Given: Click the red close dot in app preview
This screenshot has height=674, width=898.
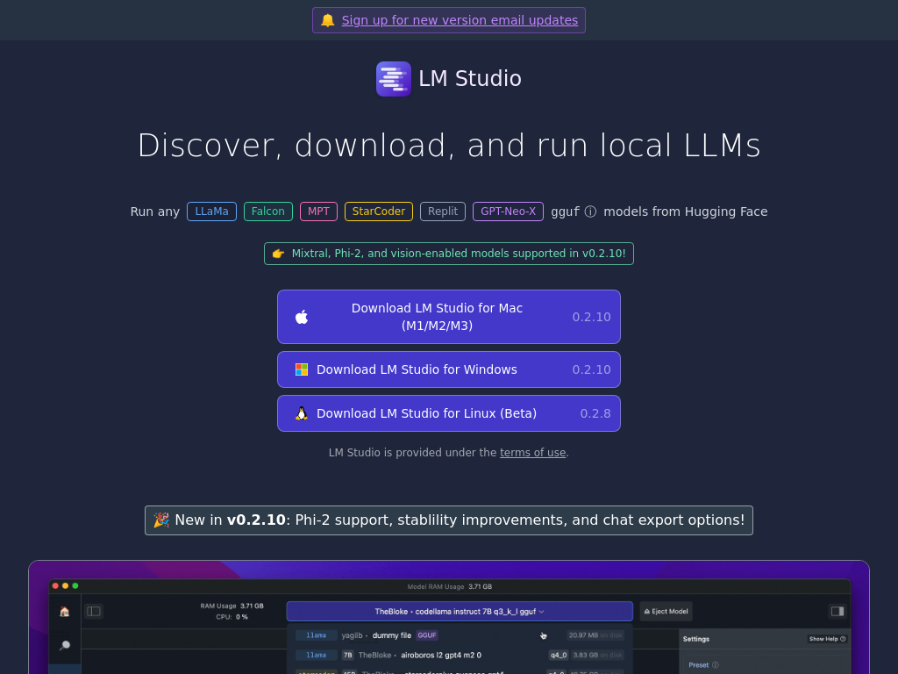Looking at the screenshot, I should click(x=55, y=585).
